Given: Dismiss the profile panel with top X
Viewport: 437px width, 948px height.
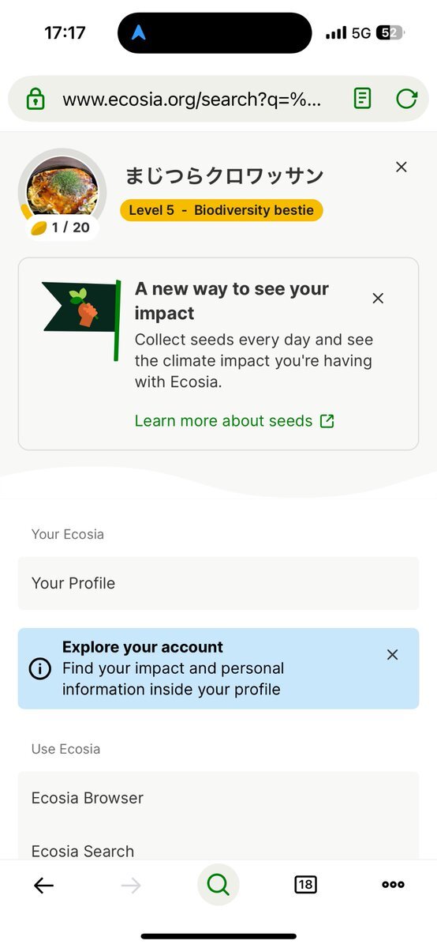Looking at the screenshot, I should tap(402, 167).
